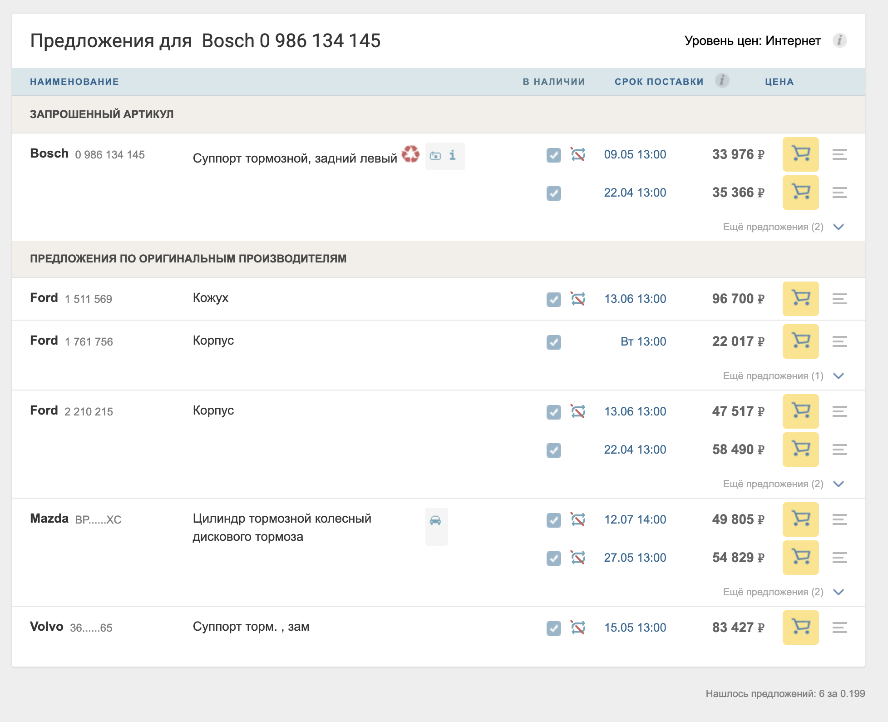
Task: Click the red recycle icon beside Bosch description
Action: (x=410, y=154)
